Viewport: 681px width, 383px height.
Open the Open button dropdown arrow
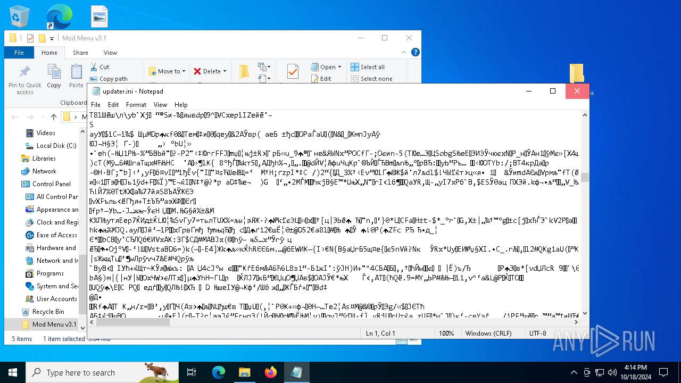340,67
